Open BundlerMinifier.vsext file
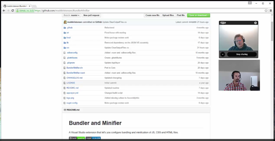This screenshot has width=275, height=141. click(76, 73)
